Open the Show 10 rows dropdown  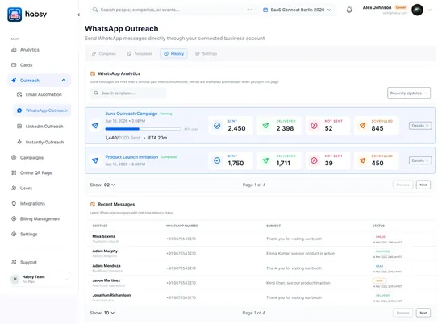coord(110,313)
